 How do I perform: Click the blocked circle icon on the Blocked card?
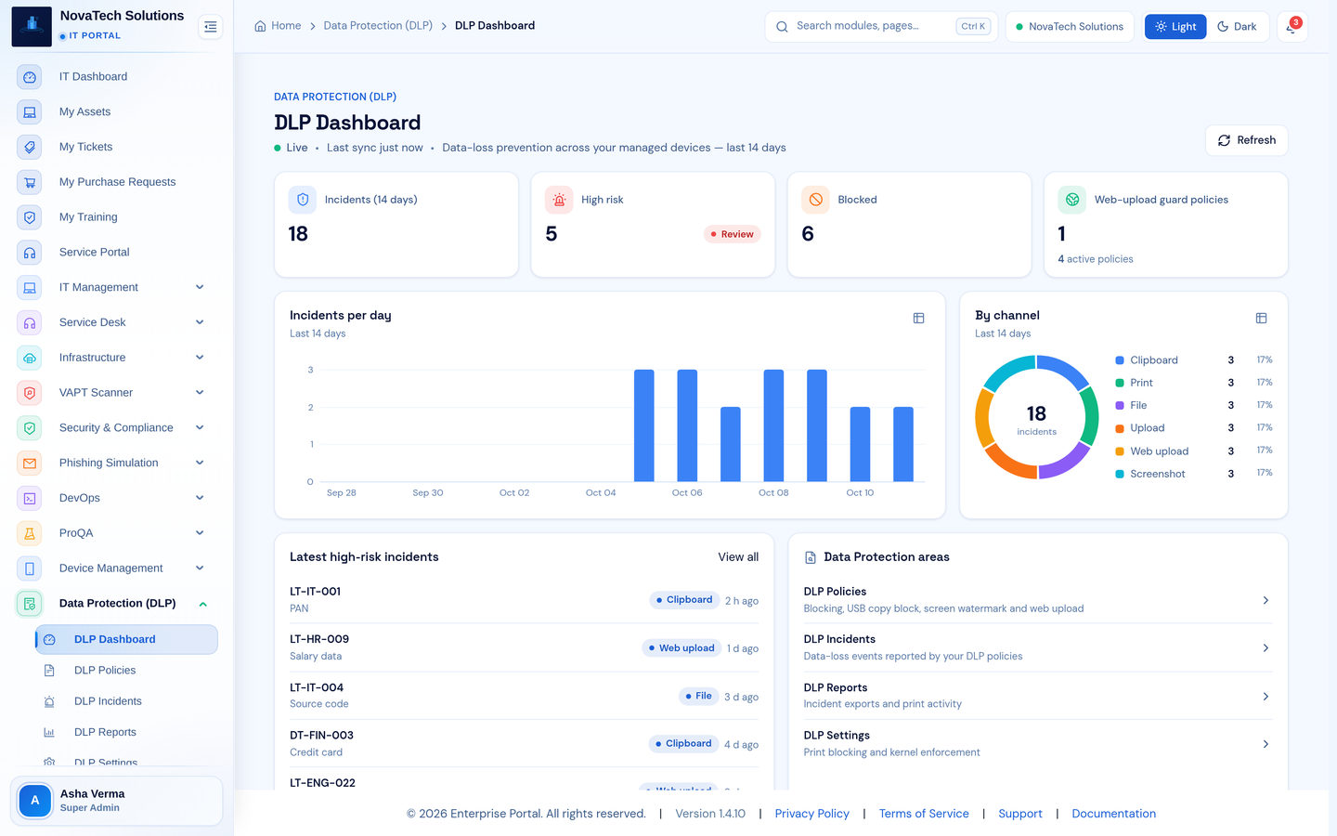click(x=815, y=200)
